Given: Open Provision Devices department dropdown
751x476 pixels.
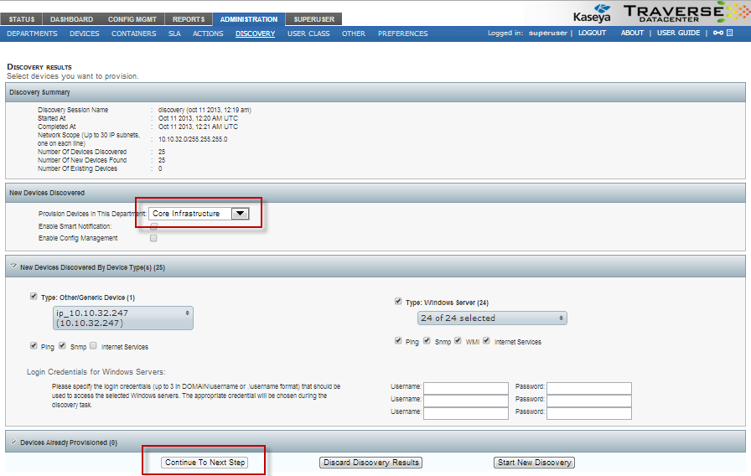Looking at the screenshot, I should click(x=240, y=214).
